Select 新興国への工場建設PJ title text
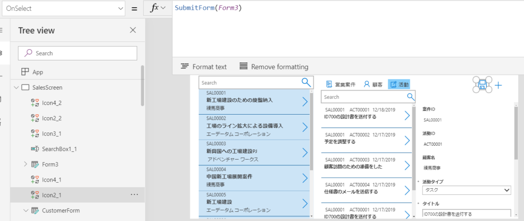 (232, 151)
